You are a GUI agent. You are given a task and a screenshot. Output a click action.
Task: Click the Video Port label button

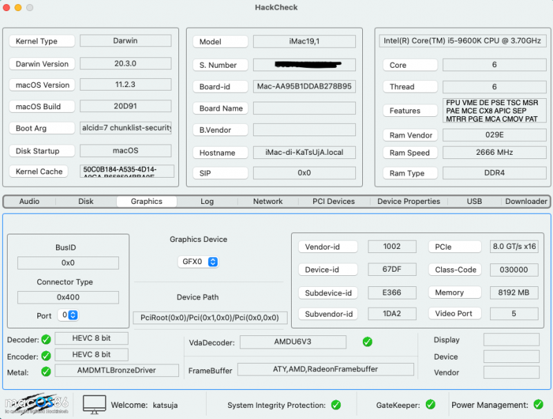[455, 313]
